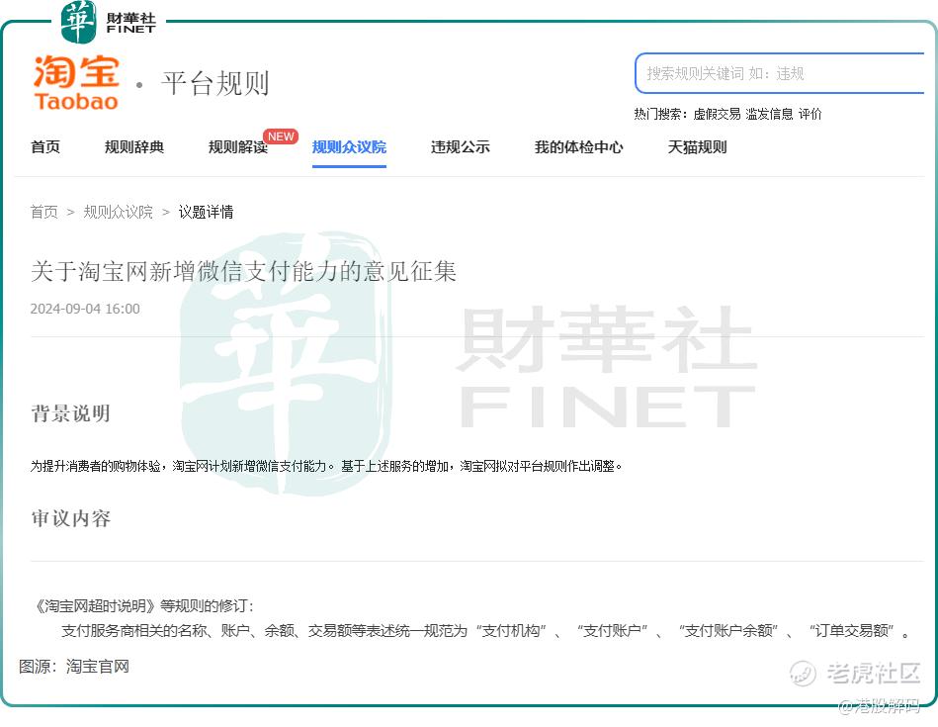Click the Taobao logo
This screenshot has width=938, height=727.
pyautogui.click(x=76, y=83)
